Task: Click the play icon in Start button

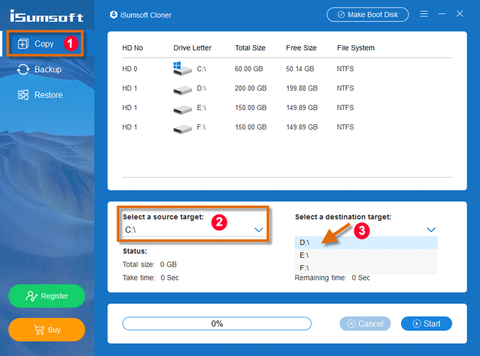Action: pos(416,324)
